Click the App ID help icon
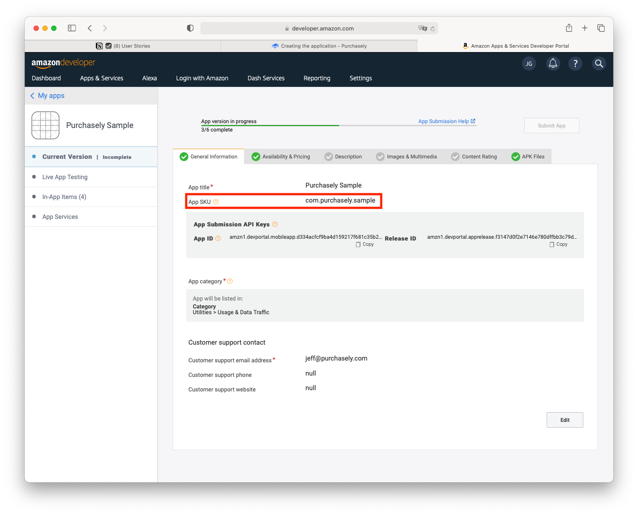 click(218, 238)
